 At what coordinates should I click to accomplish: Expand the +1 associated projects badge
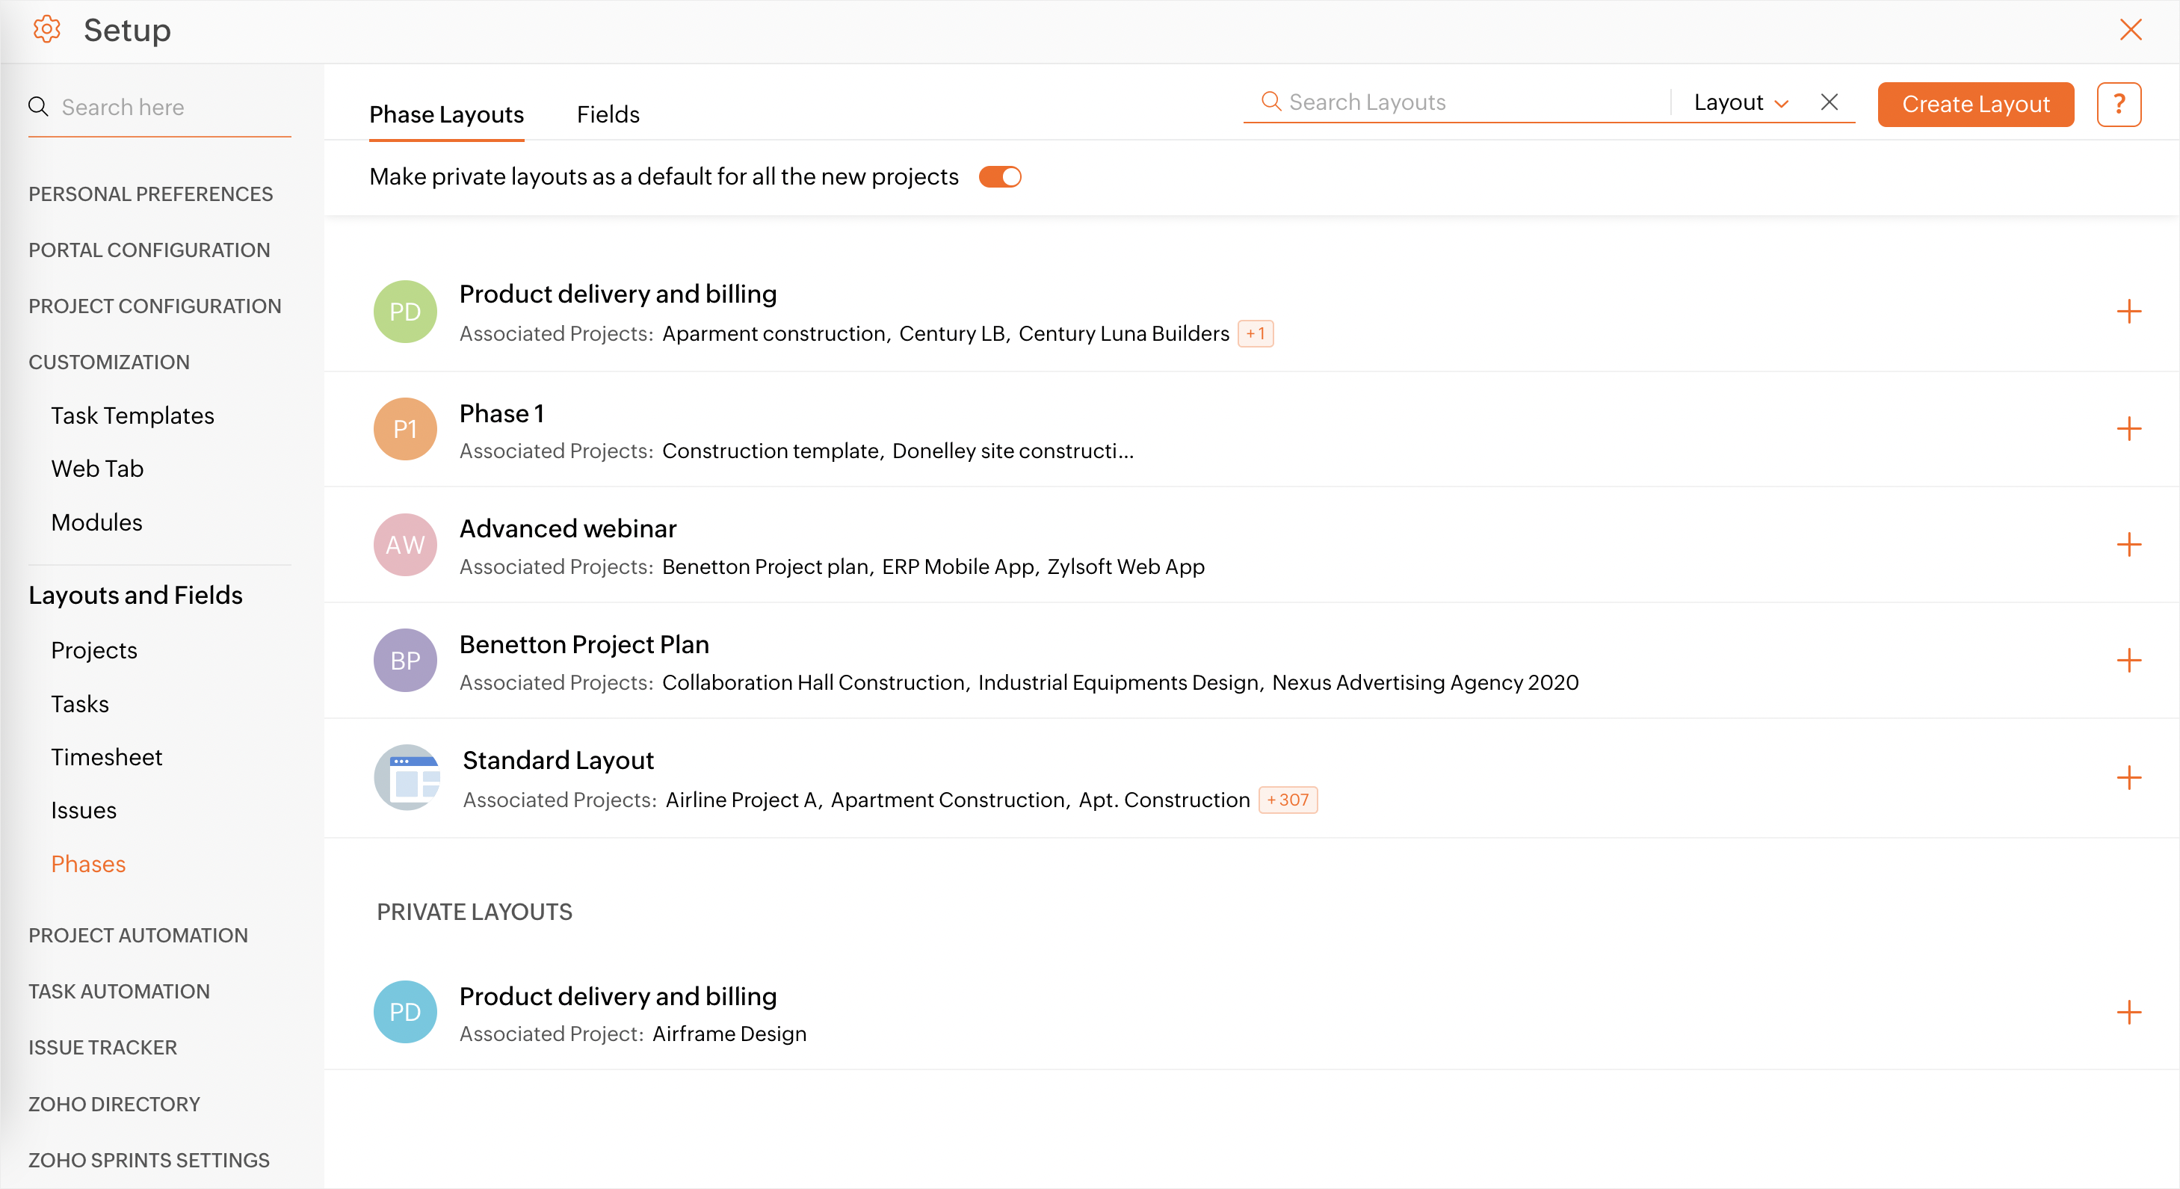(1255, 333)
